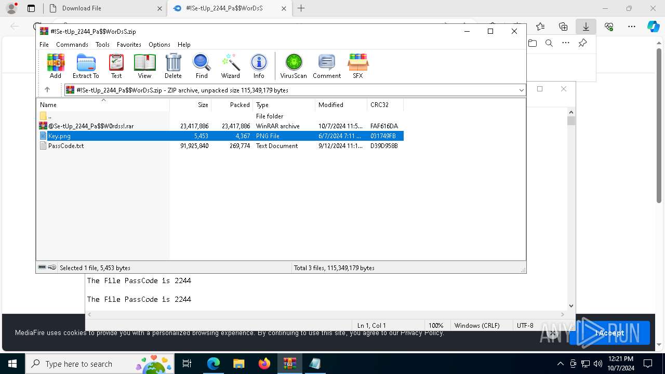Open Task View on the taskbar
665x374 pixels.
pyautogui.click(x=187, y=364)
